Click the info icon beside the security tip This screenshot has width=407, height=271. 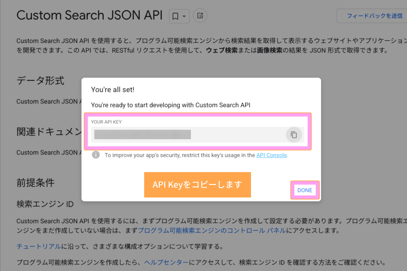pos(96,155)
